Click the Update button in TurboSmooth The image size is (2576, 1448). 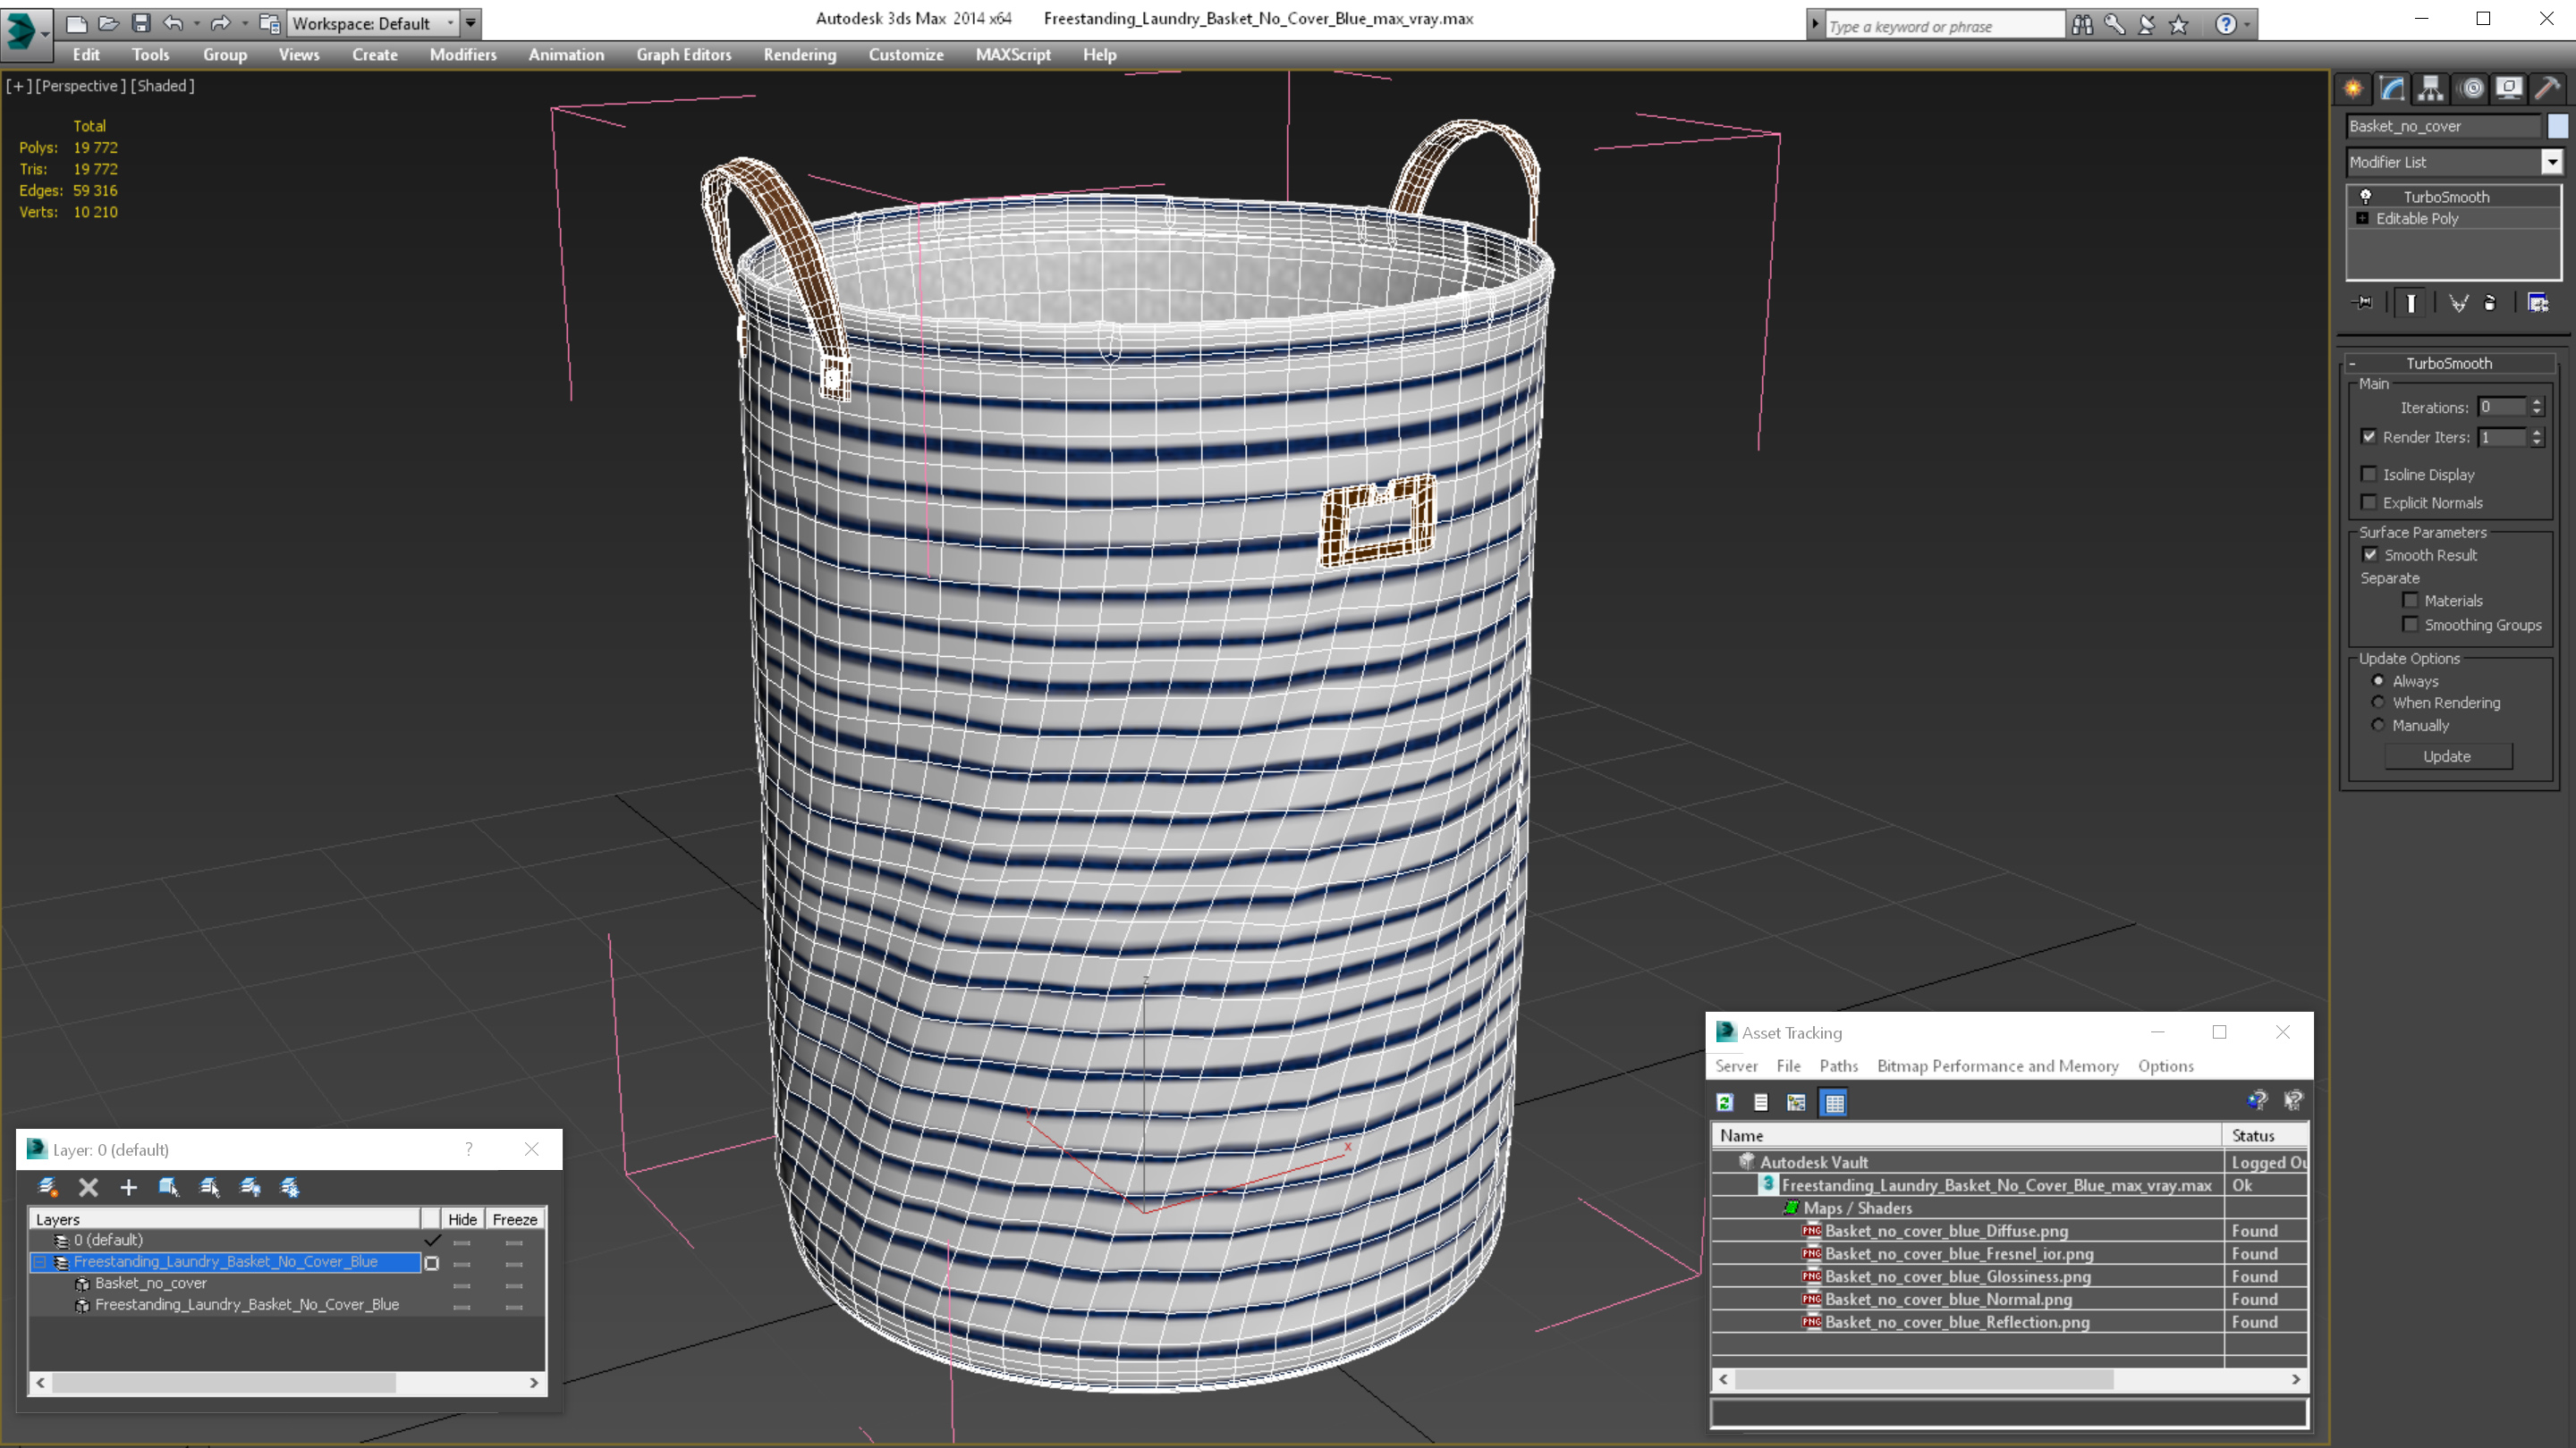2447,756
